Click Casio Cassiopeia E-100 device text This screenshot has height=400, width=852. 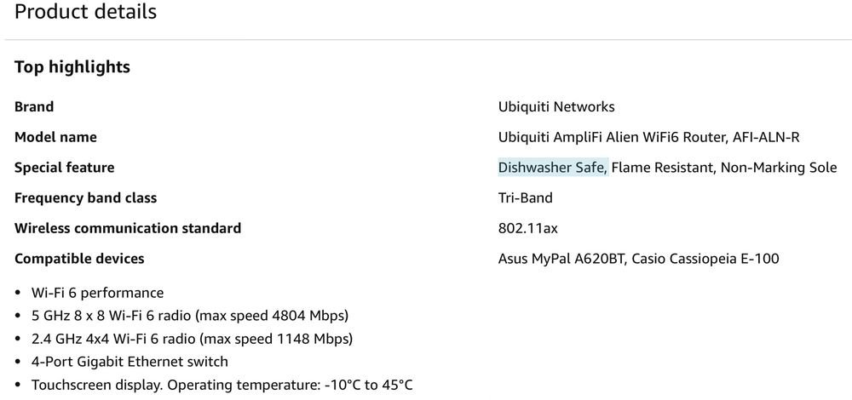click(x=705, y=259)
